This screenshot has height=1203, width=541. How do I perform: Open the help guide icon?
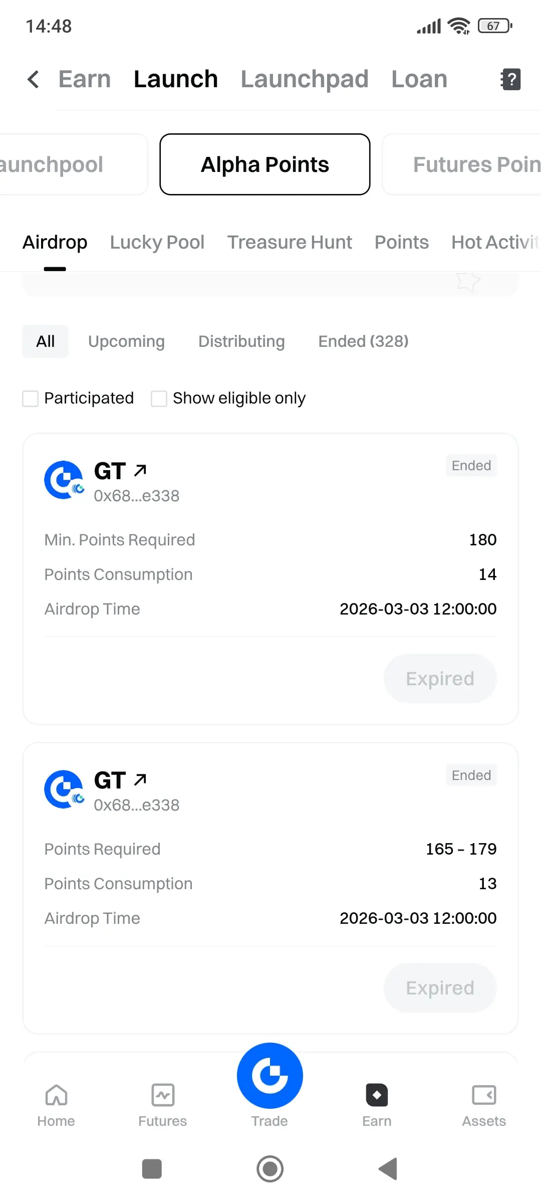(510, 79)
